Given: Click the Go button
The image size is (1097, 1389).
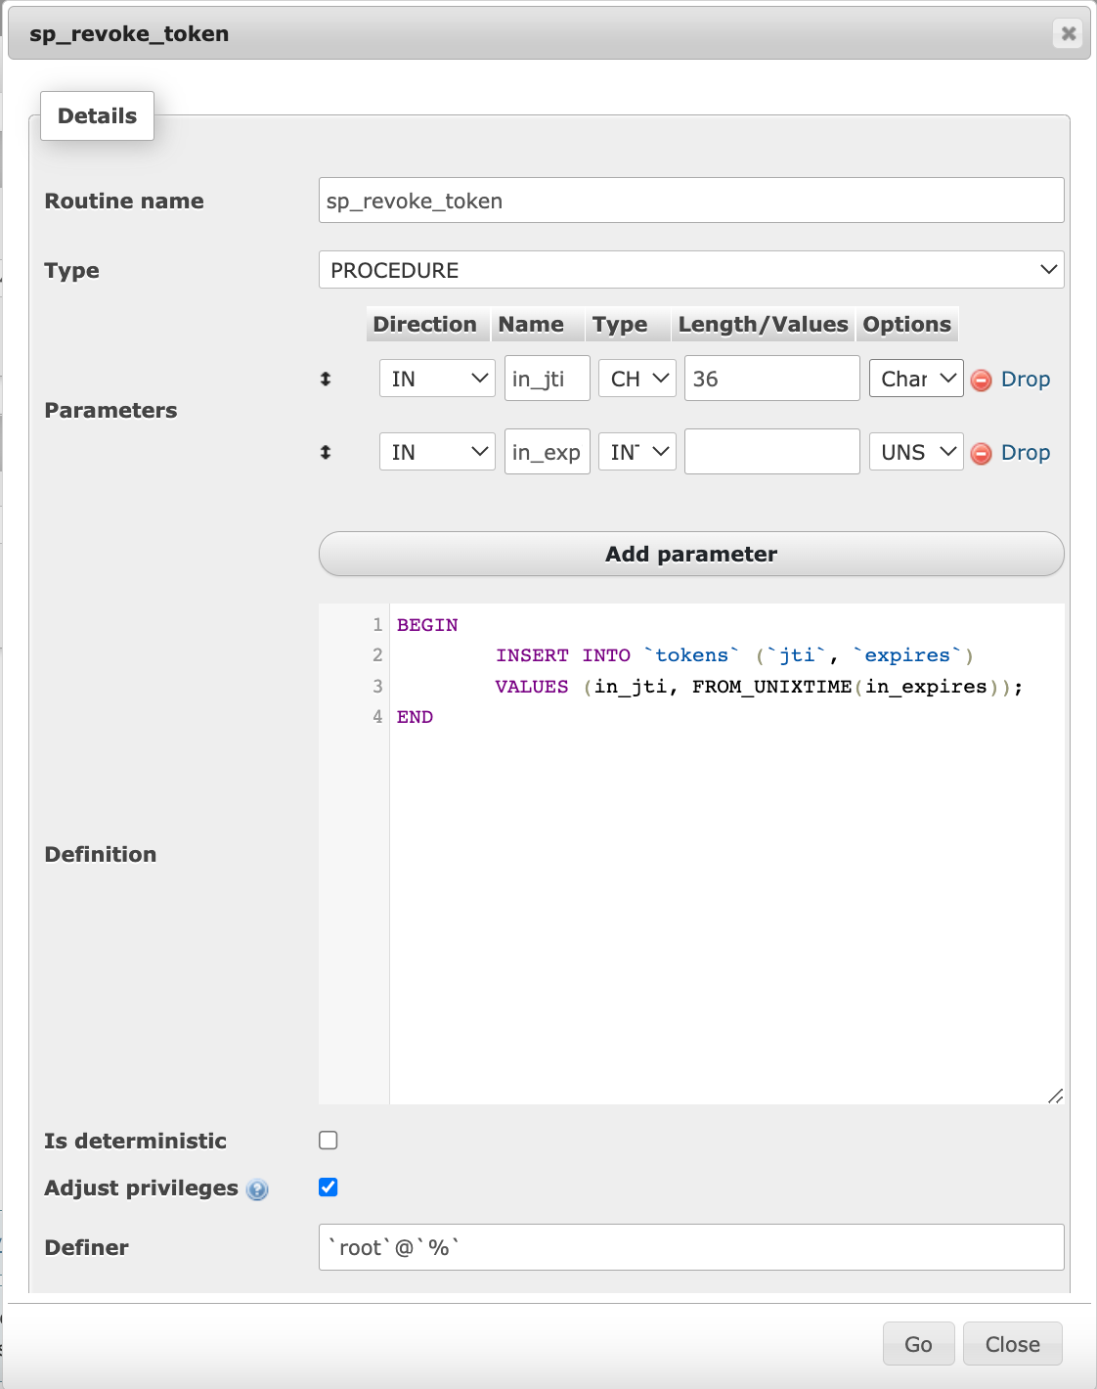Looking at the screenshot, I should coord(917,1343).
